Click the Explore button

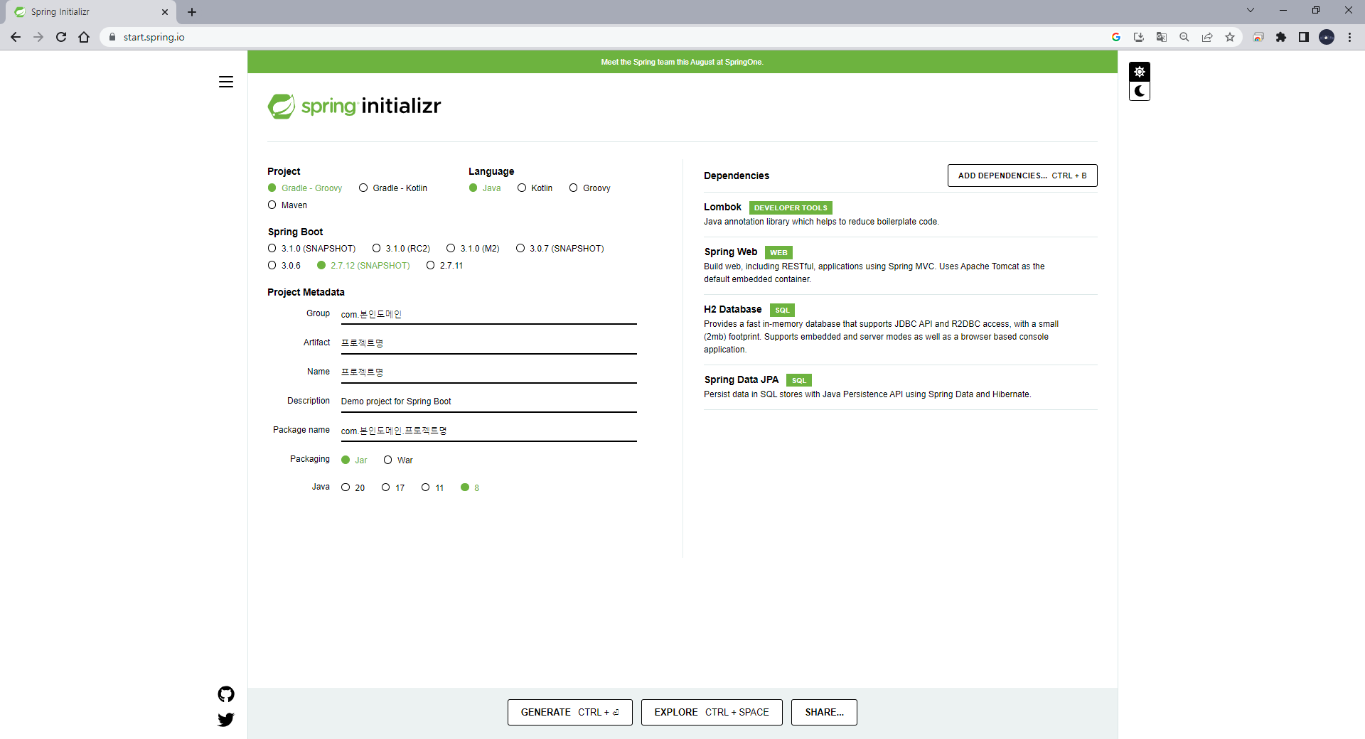(712, 712)
